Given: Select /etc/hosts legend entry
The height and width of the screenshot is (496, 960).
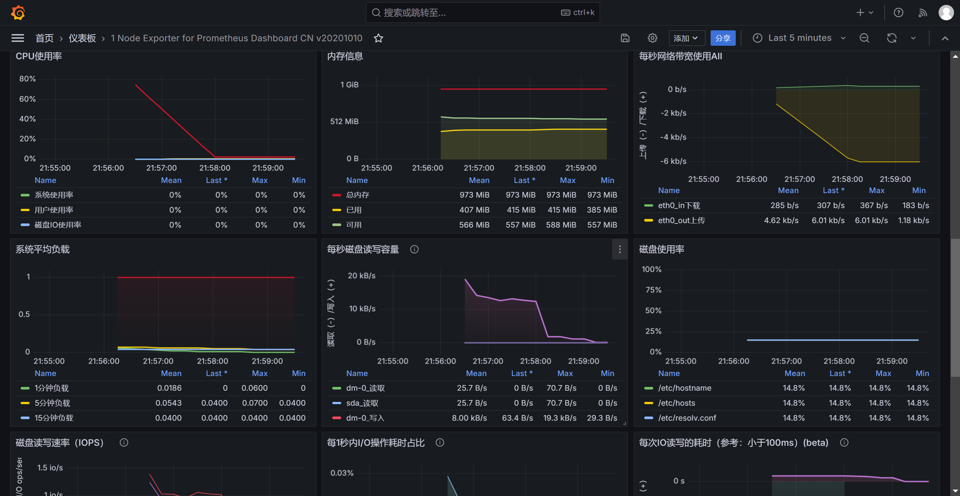Looking at the screenshot, I should point(676,403).
